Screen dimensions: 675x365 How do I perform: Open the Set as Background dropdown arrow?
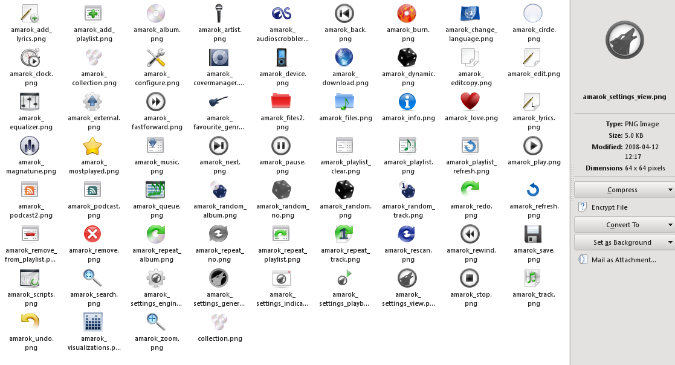point(670,242)
